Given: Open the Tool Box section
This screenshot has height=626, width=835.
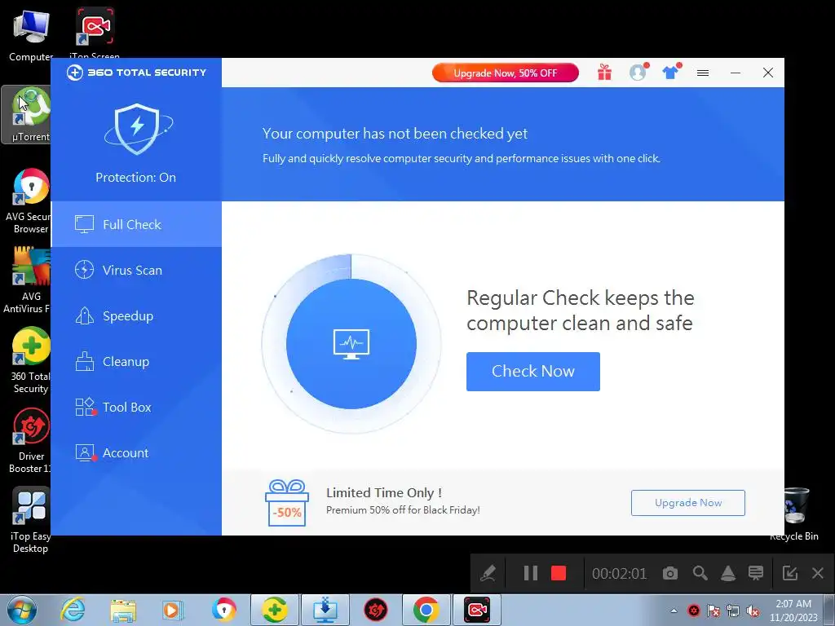Looking at the screenshot, I should [x=136, y=408].
